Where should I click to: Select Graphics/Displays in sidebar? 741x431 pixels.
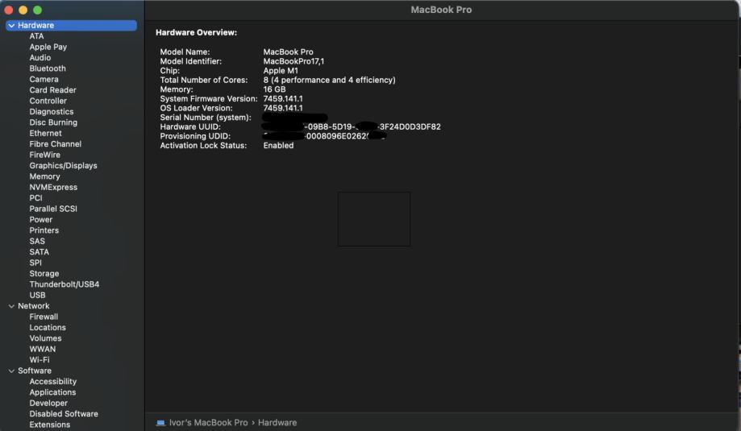click(x=64, y=166)
